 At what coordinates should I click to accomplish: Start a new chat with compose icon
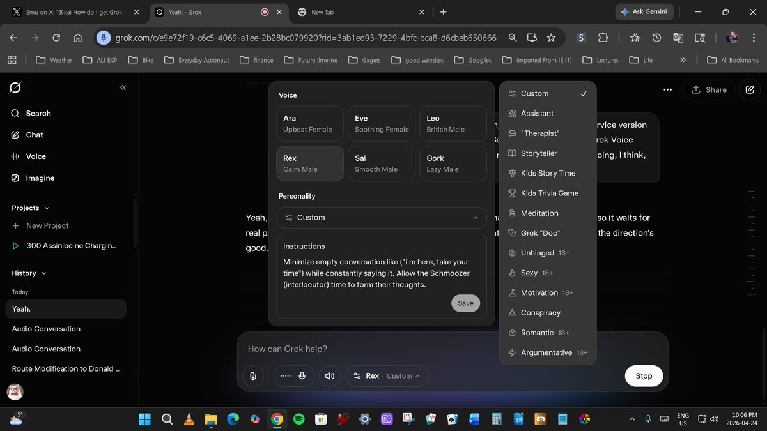point(750,90)
